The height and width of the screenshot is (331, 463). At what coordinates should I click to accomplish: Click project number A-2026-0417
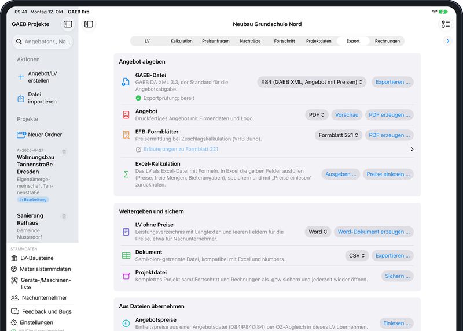[30, 150]
